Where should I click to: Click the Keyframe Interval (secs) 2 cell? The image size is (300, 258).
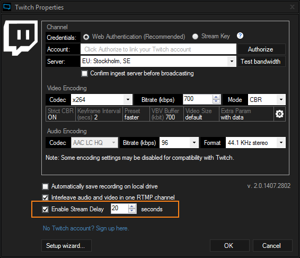(x=99, y=114)
